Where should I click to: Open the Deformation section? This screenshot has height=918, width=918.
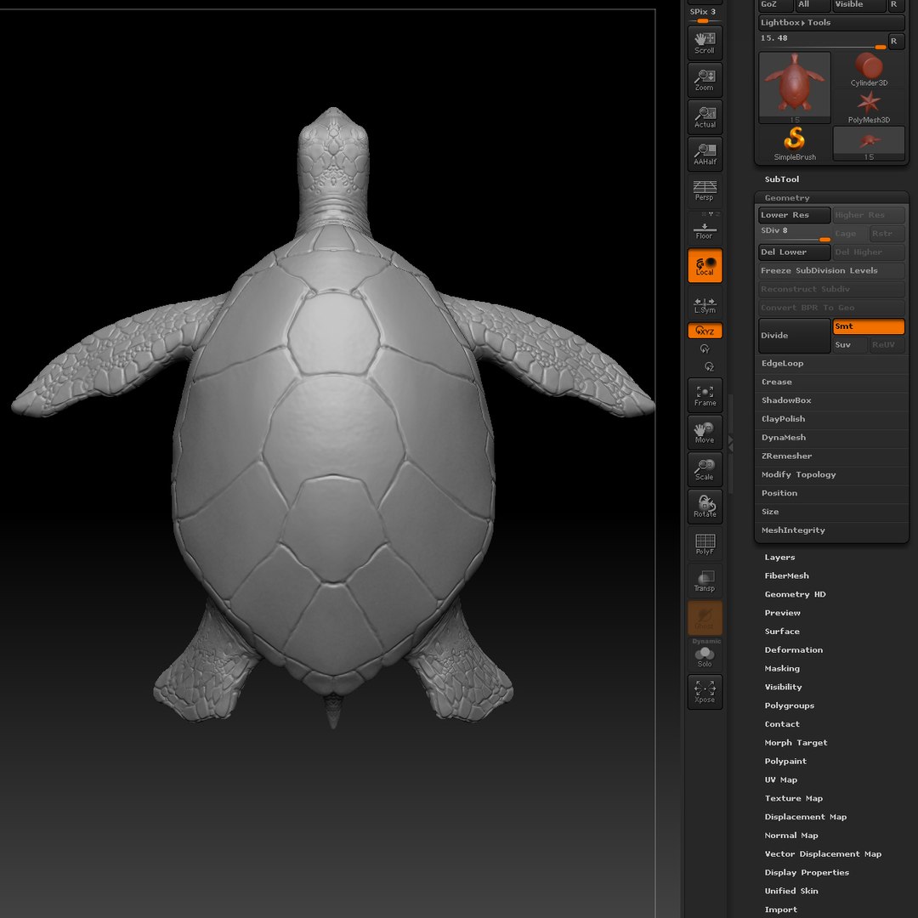(794, 650)
